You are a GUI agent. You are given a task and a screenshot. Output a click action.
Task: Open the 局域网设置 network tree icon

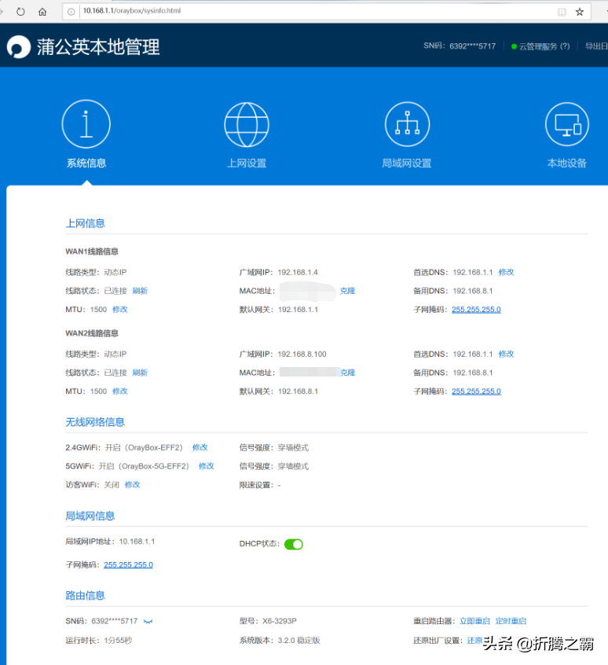pyautogui.click(x=407, y=124)
